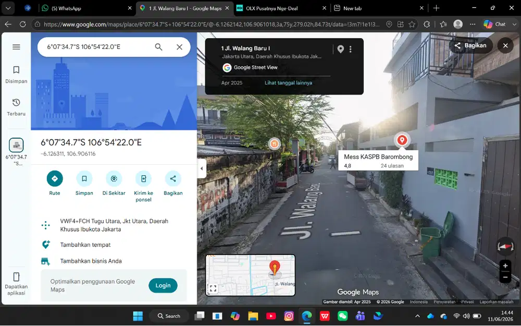This screenshot has height=326, width=521.
Task: Switch to the New tab tab
Action: coord(378,8)
